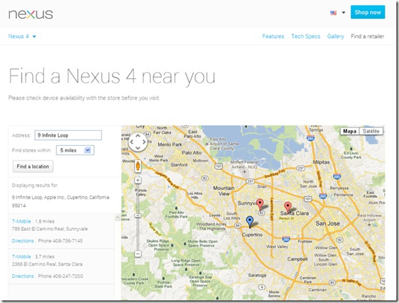Open the Gallery page
399x303 pixels.
pos(335,36)
